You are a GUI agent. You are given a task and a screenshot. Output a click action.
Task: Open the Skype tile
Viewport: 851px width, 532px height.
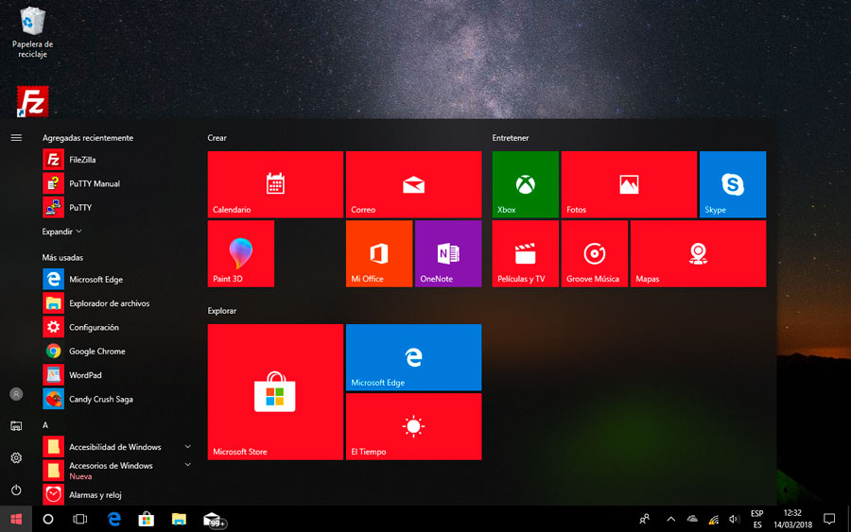732,184
